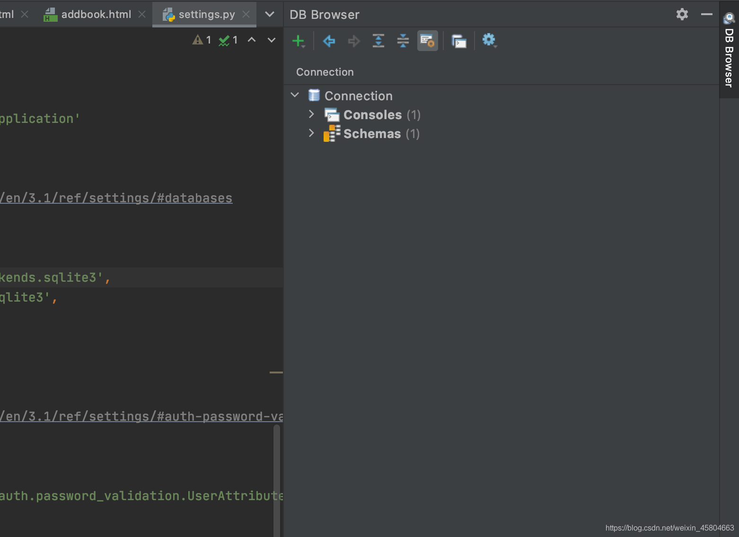Open the hidden editor tabs dropdown
739x537 pixels.
(269, 15)
